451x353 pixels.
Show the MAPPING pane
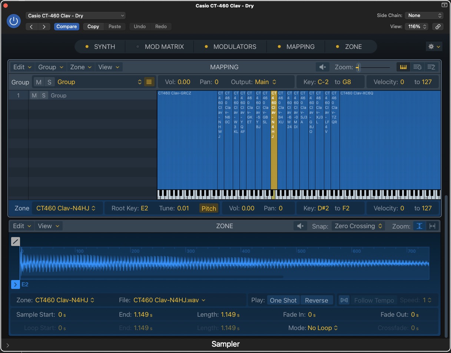pos(296,47)
